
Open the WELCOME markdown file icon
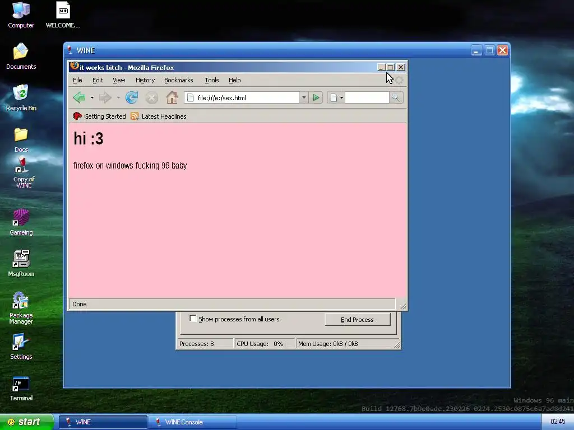pos(63,15)
